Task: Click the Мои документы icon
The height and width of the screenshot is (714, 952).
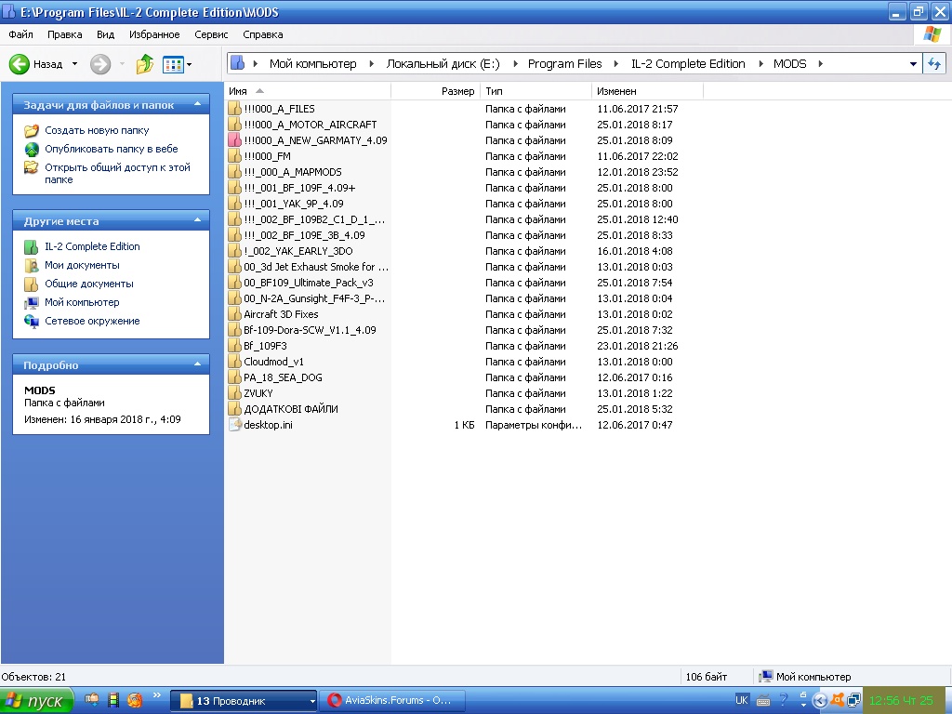Action: 32,265
